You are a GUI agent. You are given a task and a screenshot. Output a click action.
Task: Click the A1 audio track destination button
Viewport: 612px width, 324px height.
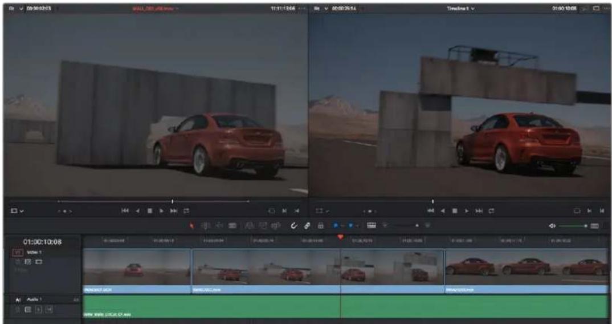pyautogui.click(x=18, y=300)
